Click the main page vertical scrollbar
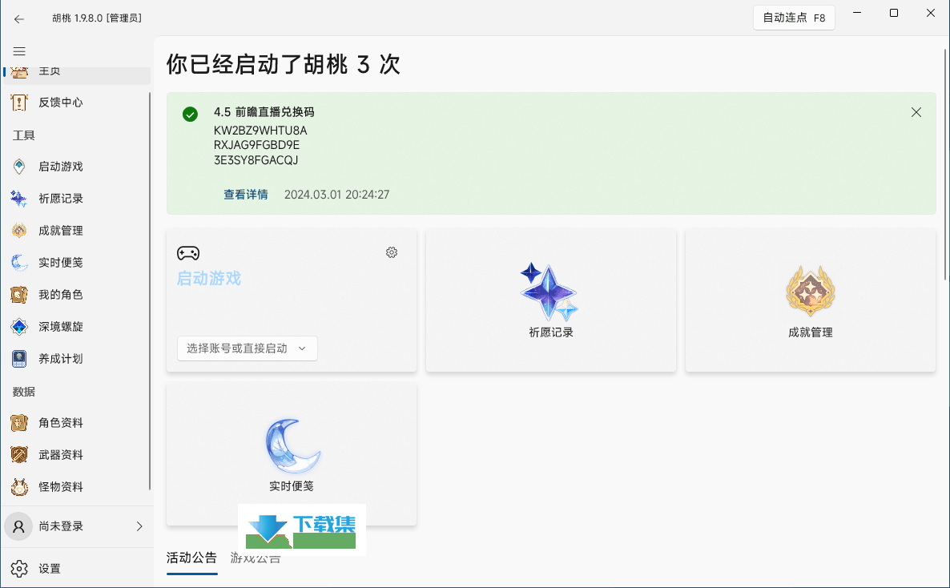 [x=945, y=163]
